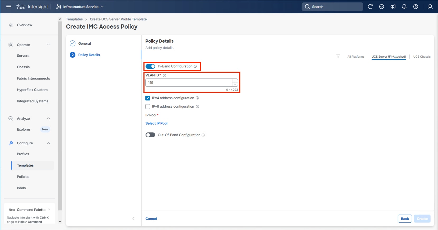438x230 pixels.
Task: Collapse the Configure sidebar section
Action: [48, 143]
